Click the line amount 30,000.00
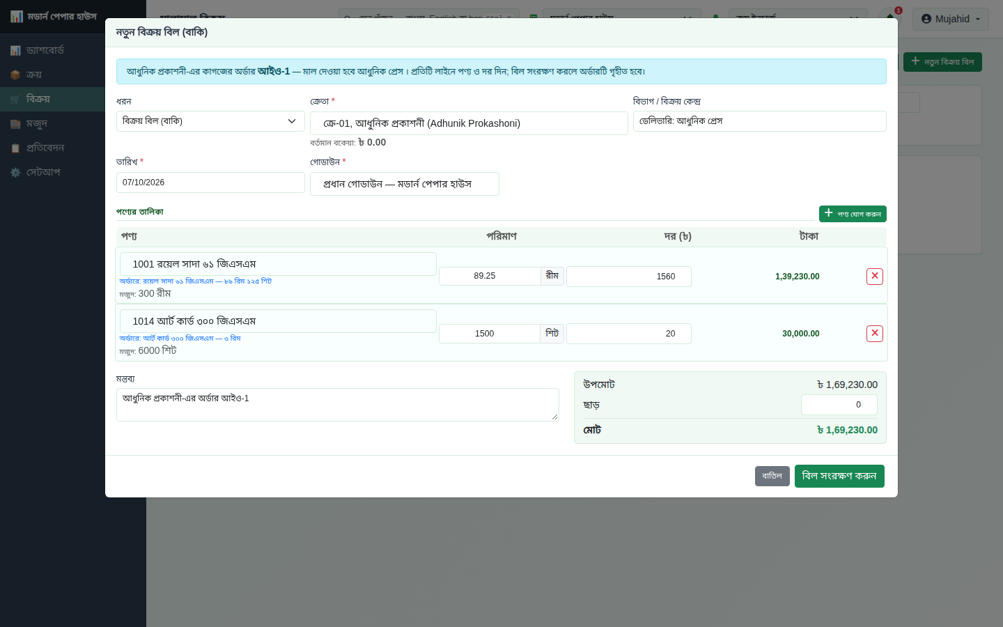This screenshot has height=627, width=1003. click(801, 334)
